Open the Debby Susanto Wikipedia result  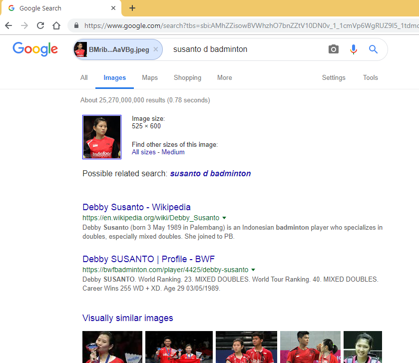(x=136, y=207)
